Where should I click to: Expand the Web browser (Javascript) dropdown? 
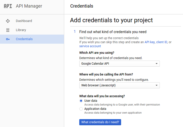120,85
